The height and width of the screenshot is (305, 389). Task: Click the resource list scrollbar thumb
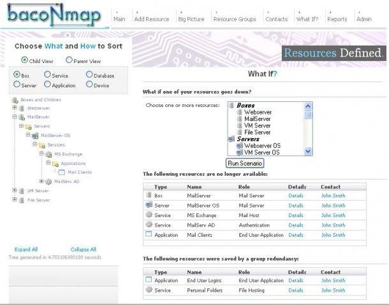tap(308, 115)
